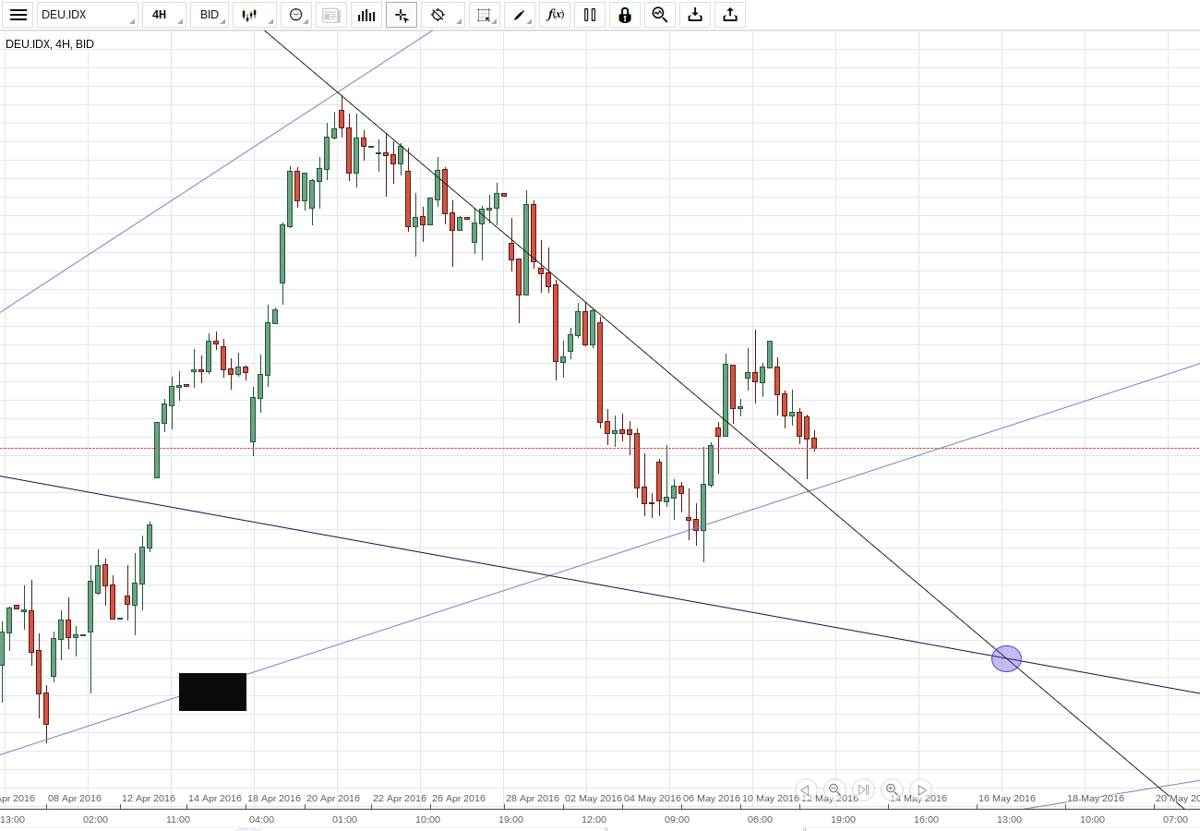Change the 4H timeframe dropdown
The height and width of the screenshot is (831, 1200).
pos(164,15)
